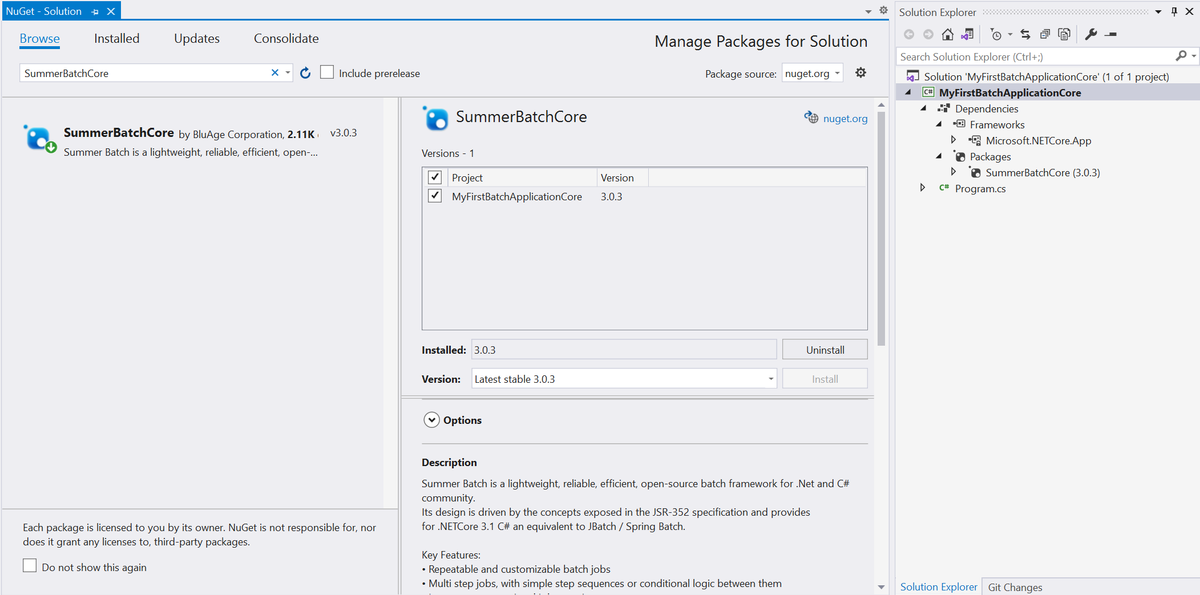Viewport: 1200px width, 595px height.
Task: Refresh the NuGet package search results
Action: 305,73
